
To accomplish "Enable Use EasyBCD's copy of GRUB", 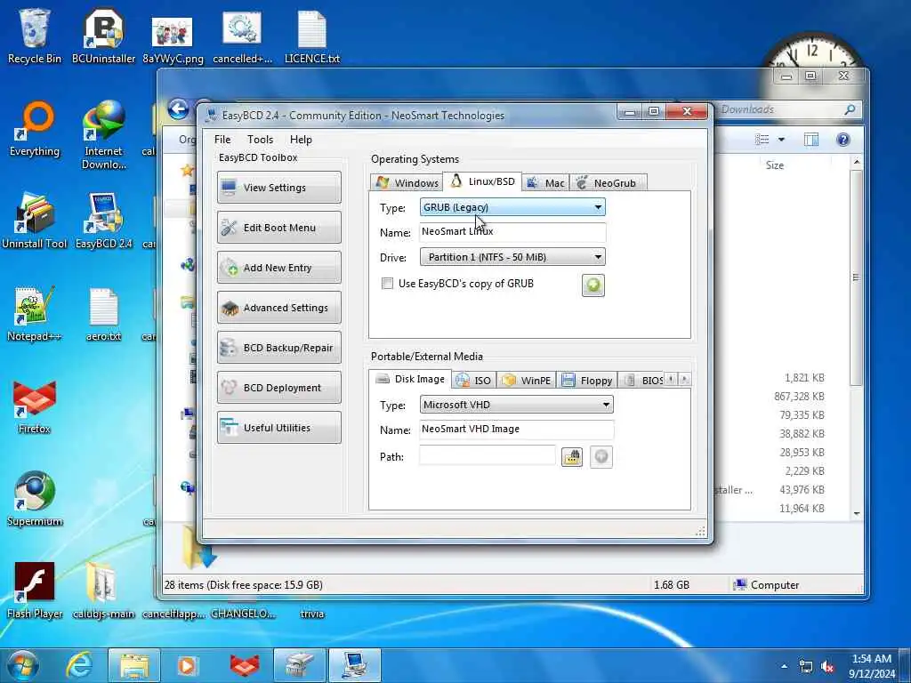I will click(387, 284).
